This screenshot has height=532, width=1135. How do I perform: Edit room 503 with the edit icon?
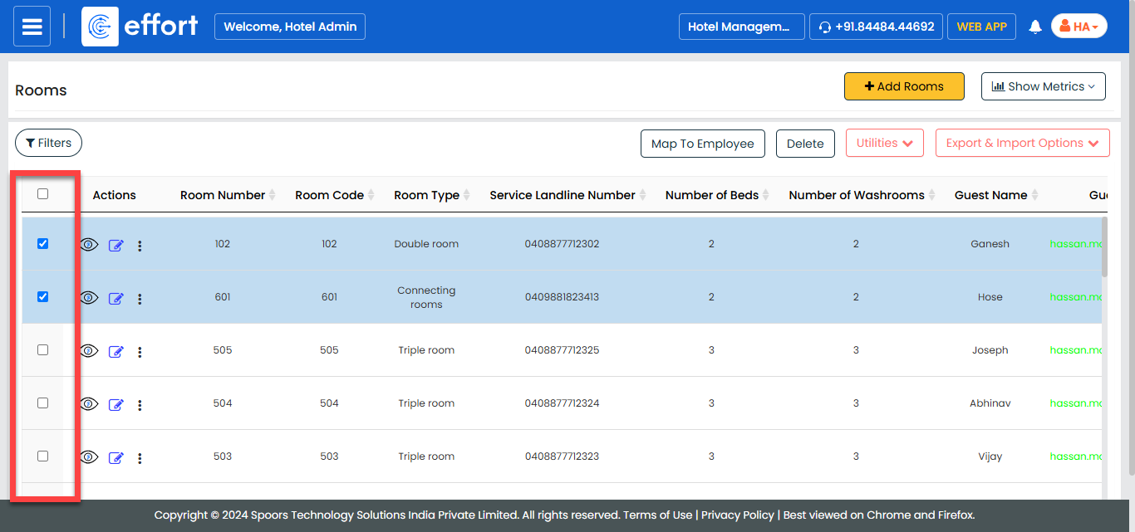115,458
